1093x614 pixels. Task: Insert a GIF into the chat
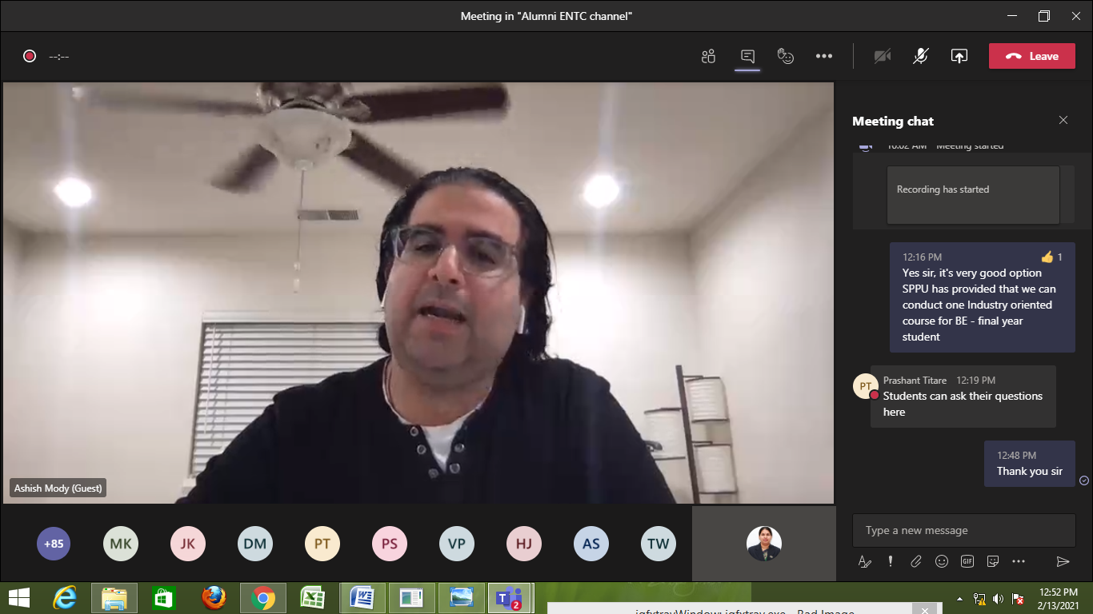967,561
